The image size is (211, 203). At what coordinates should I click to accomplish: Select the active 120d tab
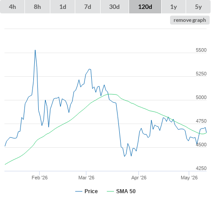(x=145, y=7)
